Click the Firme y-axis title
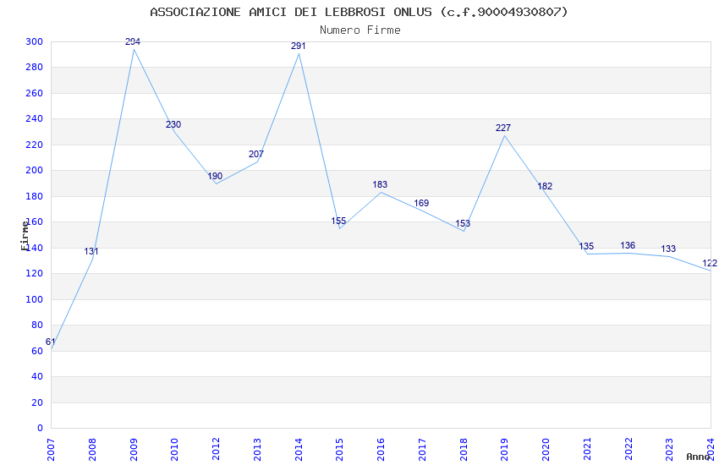Image resolution: width=719 pixels, height=465 pixels. coord(25,236)
